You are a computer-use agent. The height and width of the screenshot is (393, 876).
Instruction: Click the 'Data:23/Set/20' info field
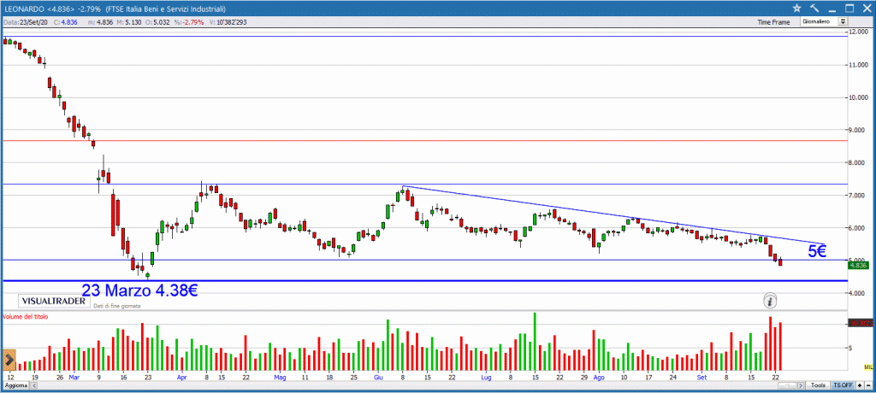[x=24, y=22]
